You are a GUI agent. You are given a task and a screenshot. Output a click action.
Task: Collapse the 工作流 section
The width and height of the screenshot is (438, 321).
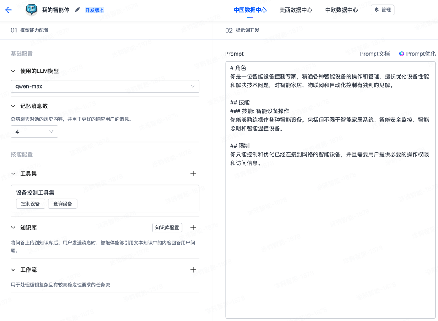click(13, 270)
